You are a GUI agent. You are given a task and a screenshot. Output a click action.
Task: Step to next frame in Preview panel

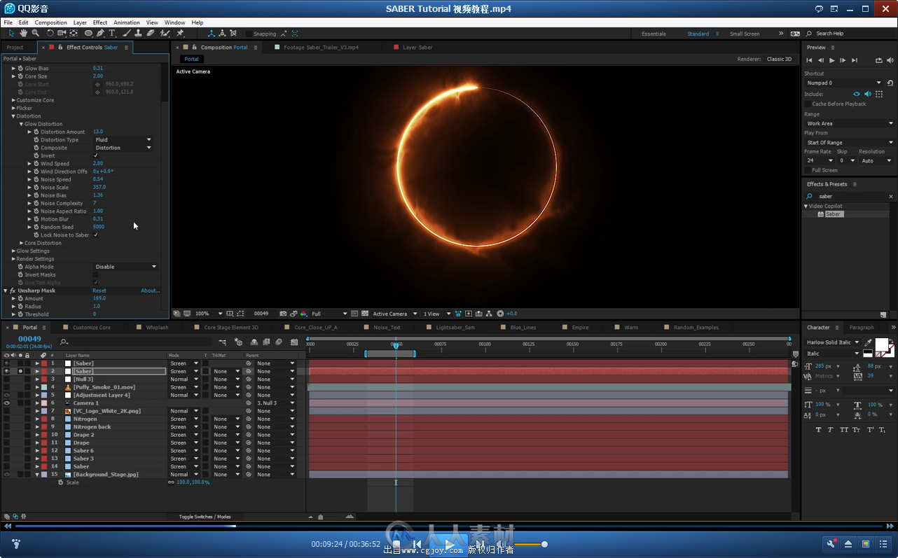point(843,60)
